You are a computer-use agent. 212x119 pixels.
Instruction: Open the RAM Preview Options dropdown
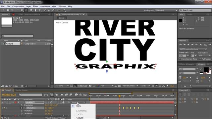pyautogui.click(x=193, y=49)
